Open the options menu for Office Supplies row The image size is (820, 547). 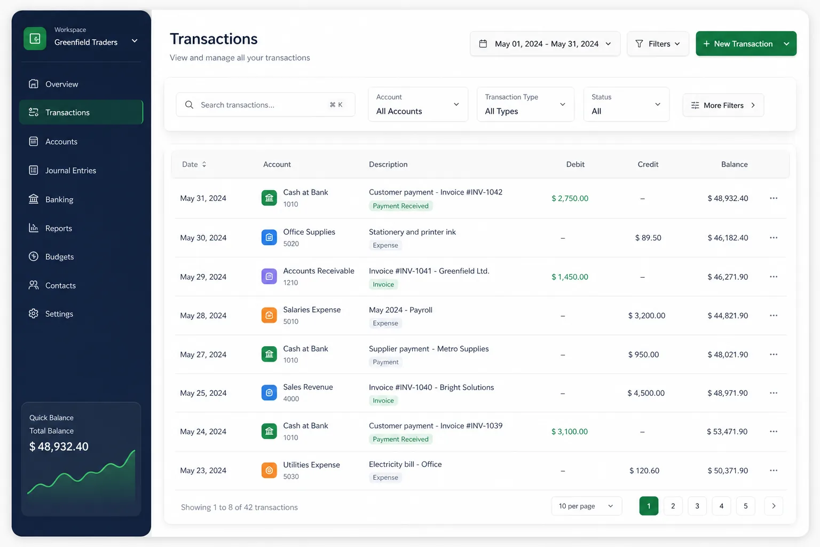point(774,238)
